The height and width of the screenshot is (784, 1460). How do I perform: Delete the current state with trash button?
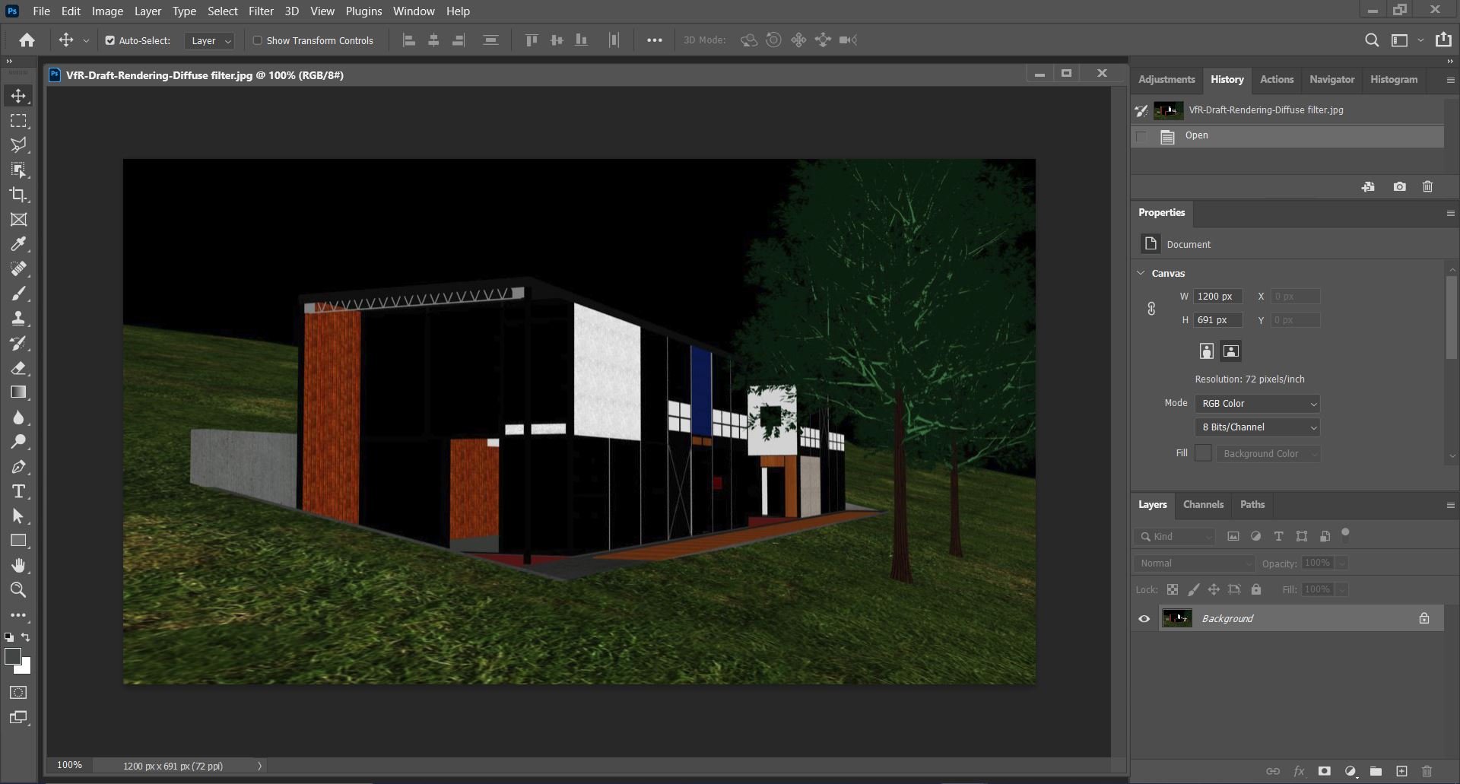(x=1427, y=186)
